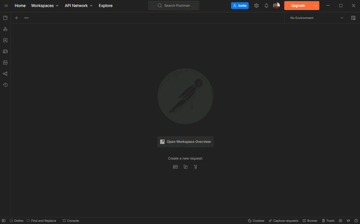This screenshot has height=224, width=360.
Task: Expand the Workspaces menu
Action: pyautogui.click(x=45, y=5)
